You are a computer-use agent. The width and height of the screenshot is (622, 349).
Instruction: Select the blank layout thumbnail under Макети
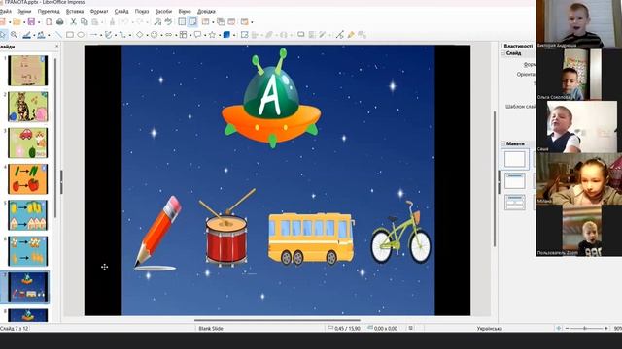click(515, 159)
